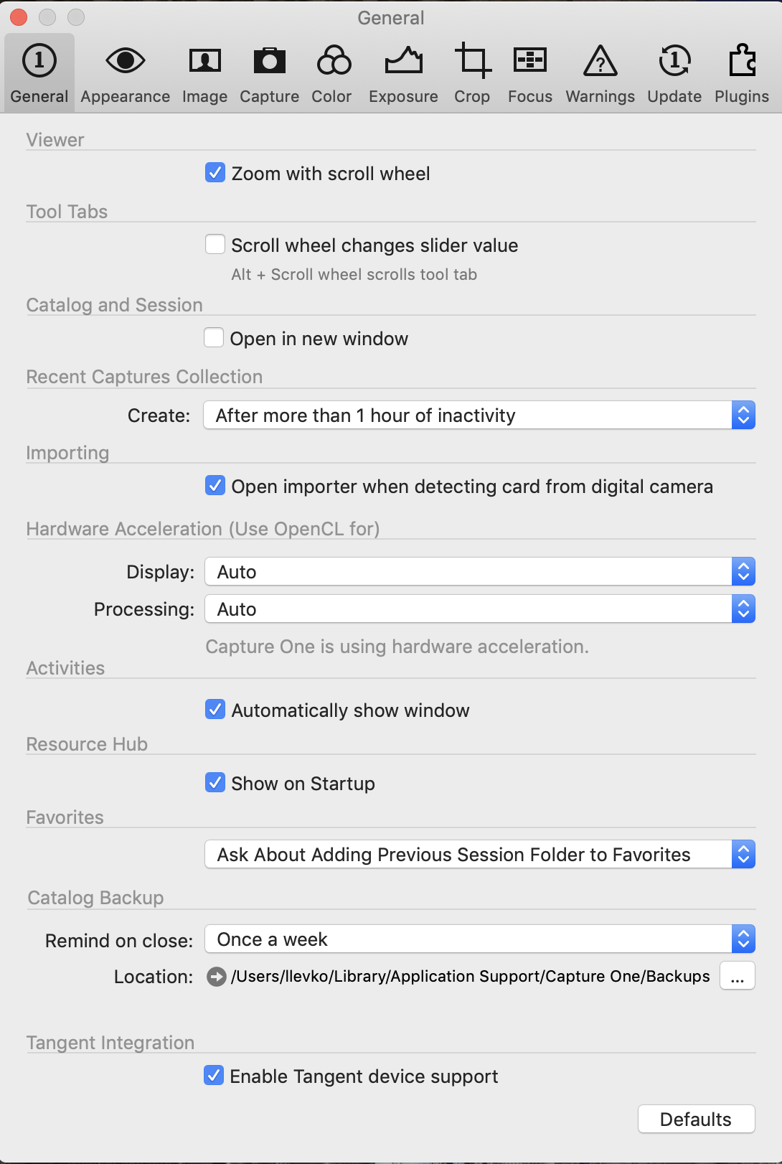Open the Remind on close dropdown

click(x=480, y=939)
